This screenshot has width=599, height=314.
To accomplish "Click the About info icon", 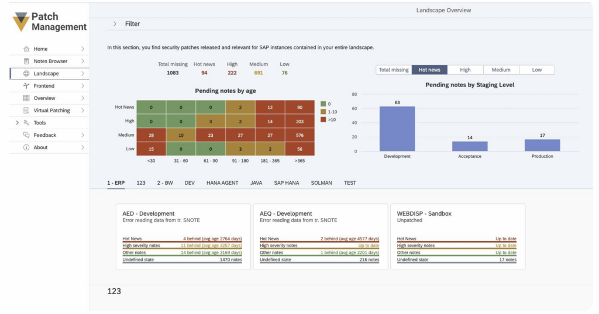I will [26, 147].
